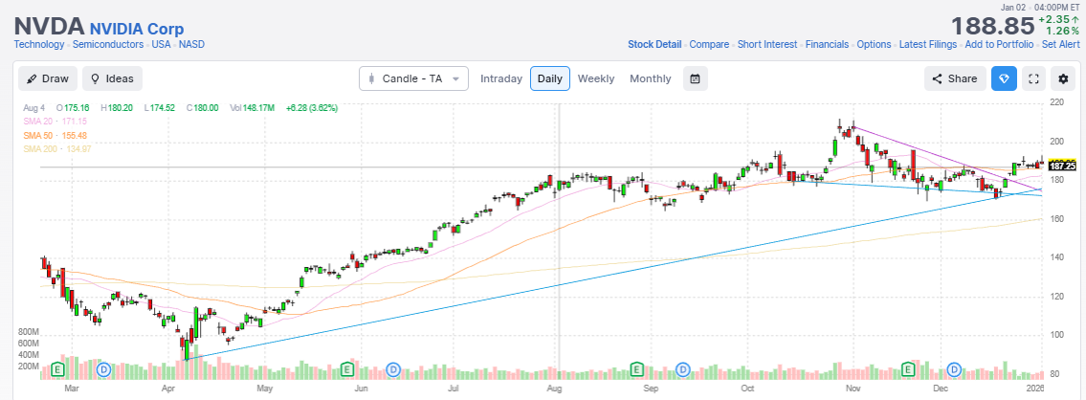The image size is (1086, 400).
Task: Switch to the Monthly timeframe
Action: tap(651, 78)
